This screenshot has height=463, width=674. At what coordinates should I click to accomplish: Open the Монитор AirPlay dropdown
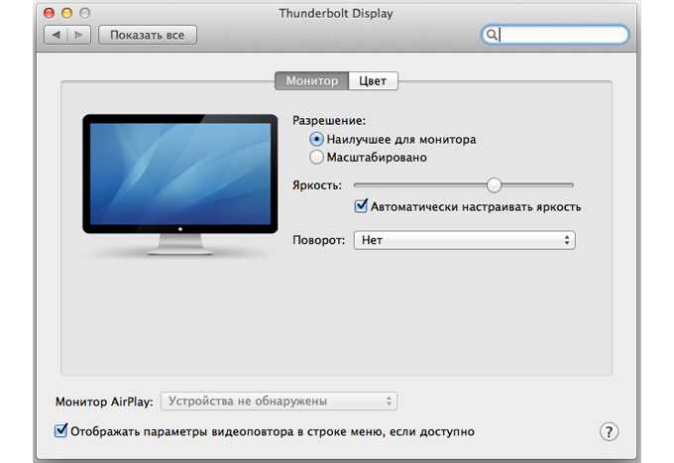(x=279, y=402)
